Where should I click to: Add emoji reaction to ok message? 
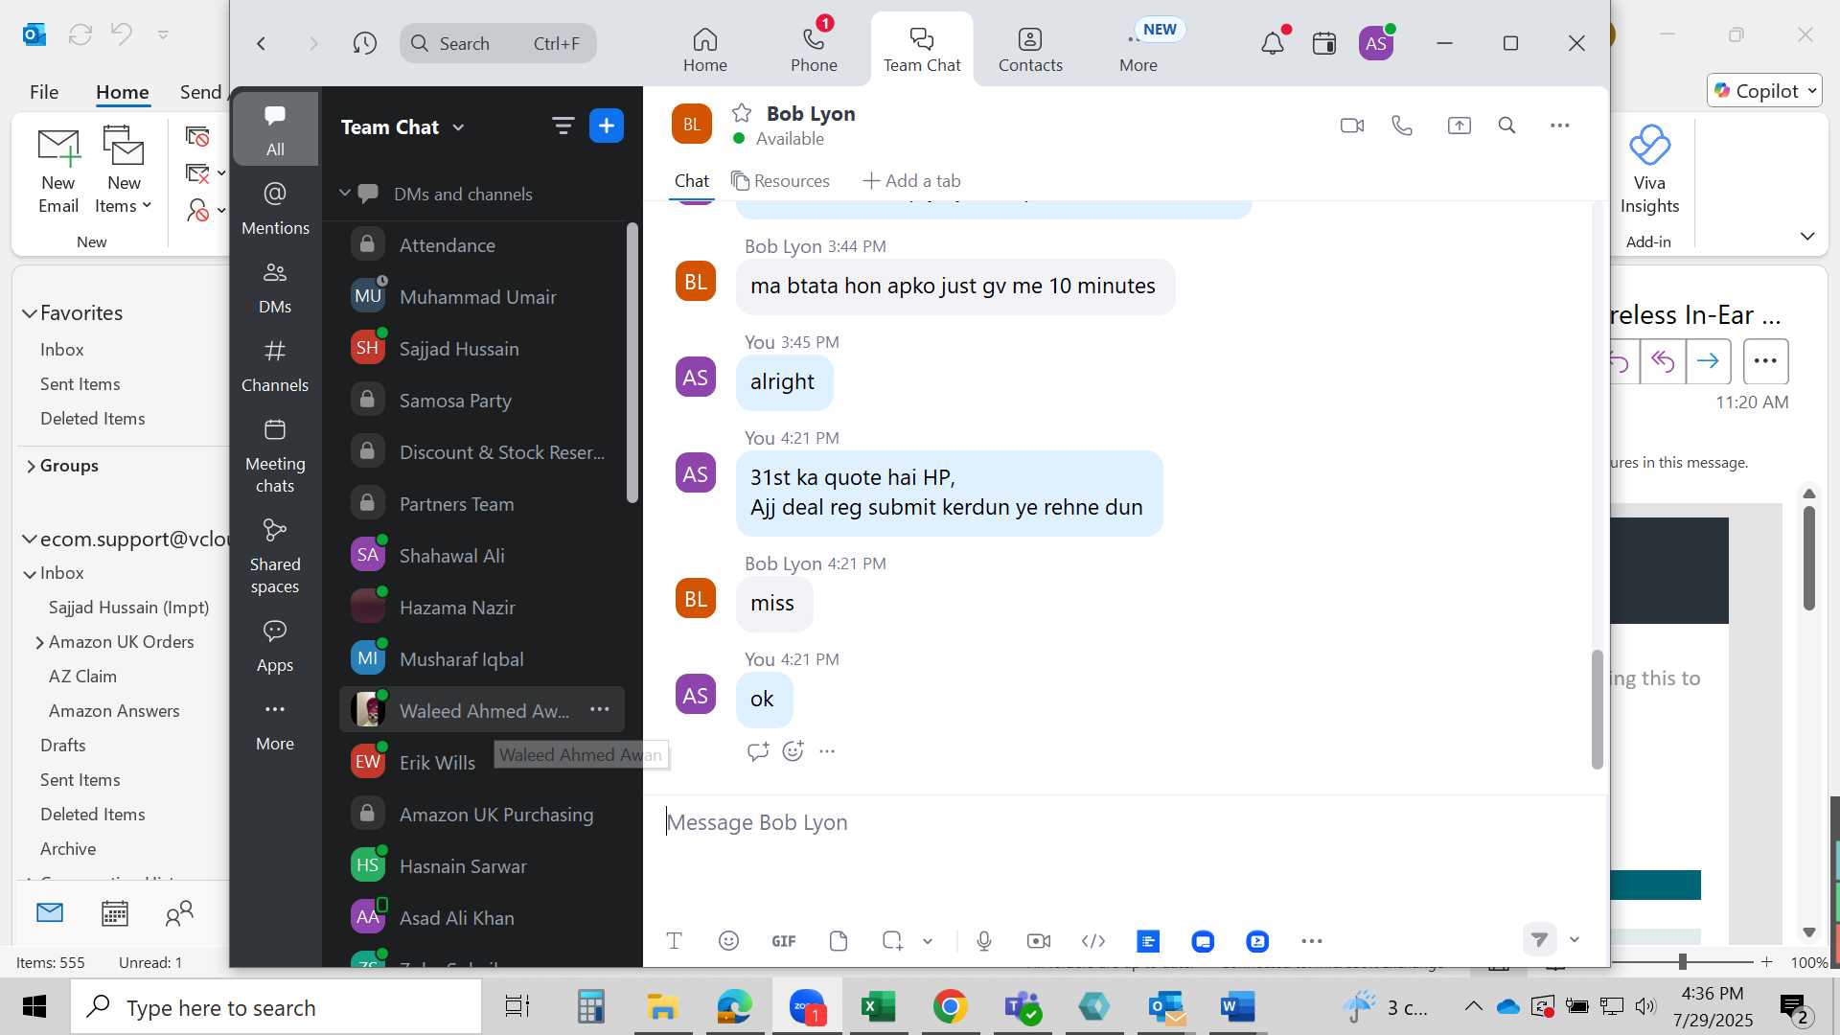point(793,751)
